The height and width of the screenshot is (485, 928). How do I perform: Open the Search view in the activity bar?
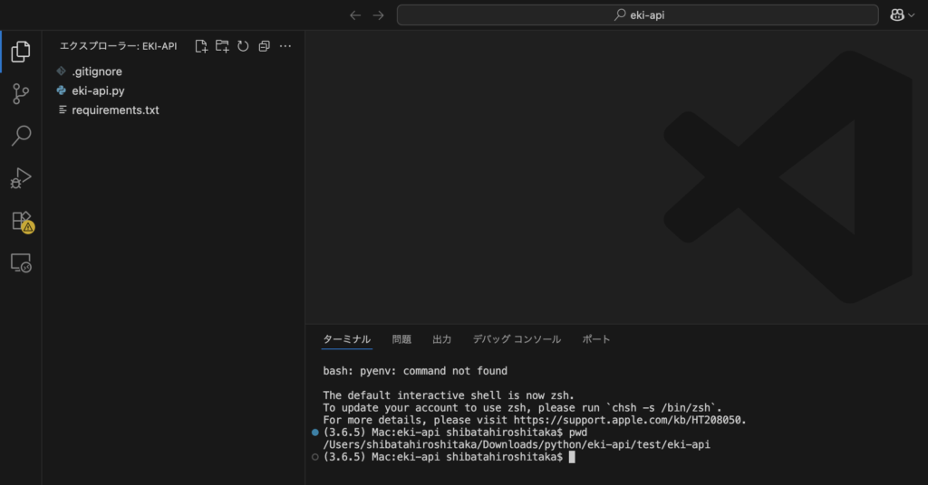pos(21,136)
